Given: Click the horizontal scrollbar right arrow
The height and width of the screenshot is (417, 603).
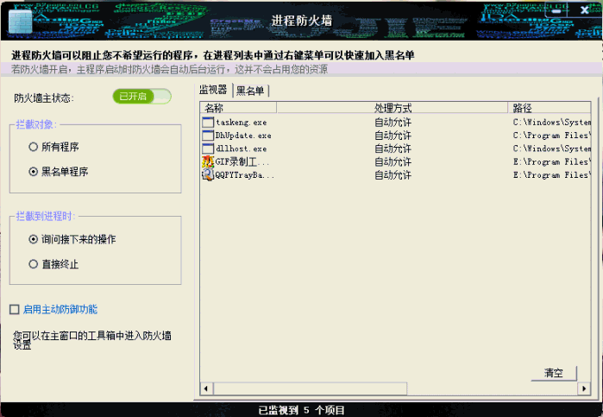Looking at the screenshot, I should (584, 390).
